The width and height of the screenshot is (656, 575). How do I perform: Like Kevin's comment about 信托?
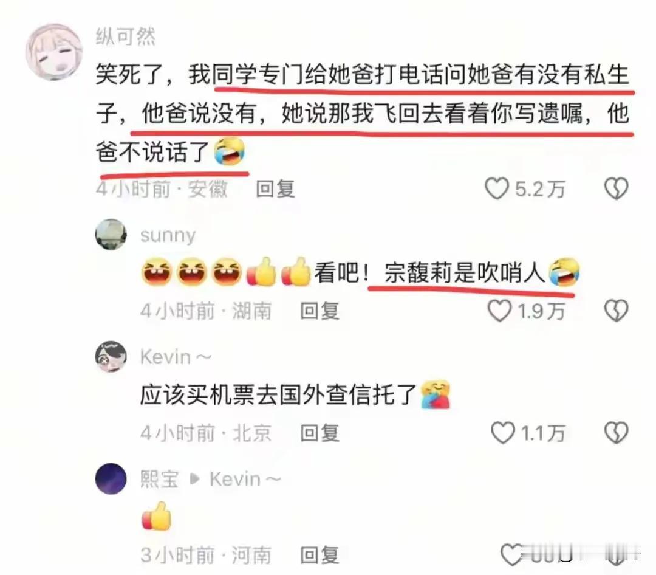pos(502,433)
